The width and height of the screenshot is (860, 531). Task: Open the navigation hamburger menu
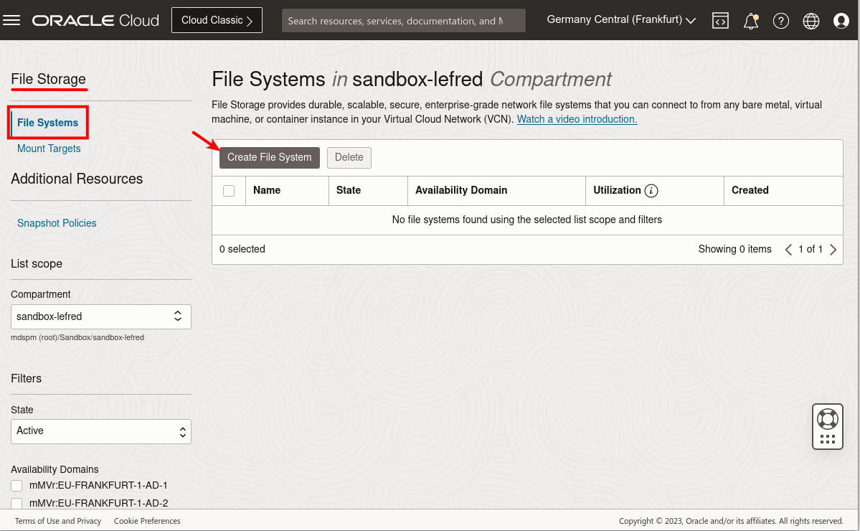(x=11, y=20)
